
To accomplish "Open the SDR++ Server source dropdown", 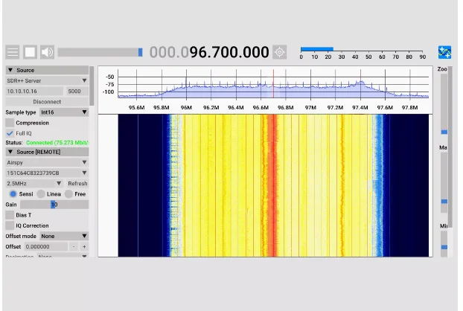I will pyautogui.click(x=47, y=80).
